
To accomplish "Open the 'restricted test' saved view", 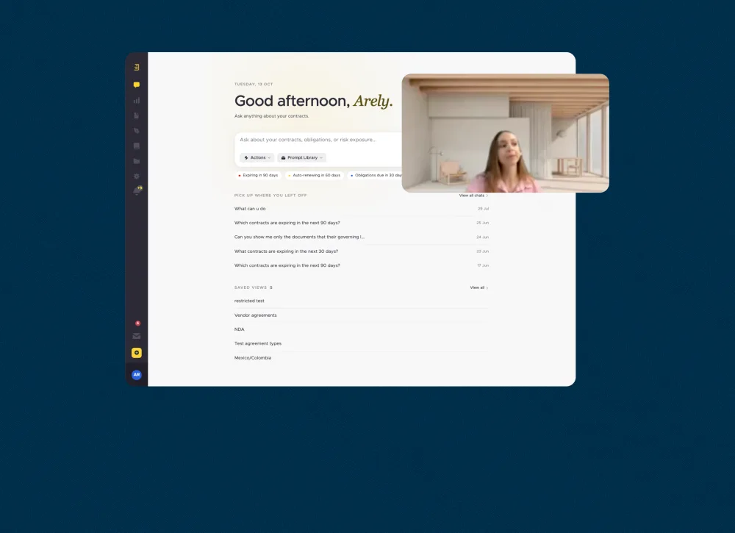I will click(362, 301).
